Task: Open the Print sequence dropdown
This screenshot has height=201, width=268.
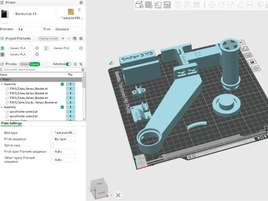Action: [63, 139]
